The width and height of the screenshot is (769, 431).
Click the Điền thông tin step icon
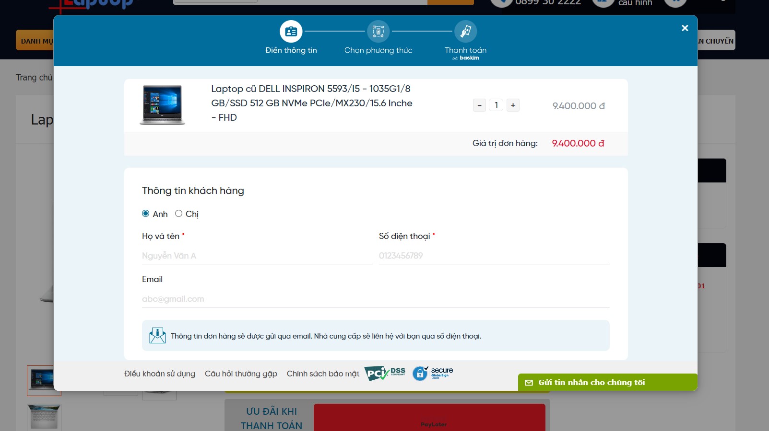pyautogui.click(x=291, y=32)
